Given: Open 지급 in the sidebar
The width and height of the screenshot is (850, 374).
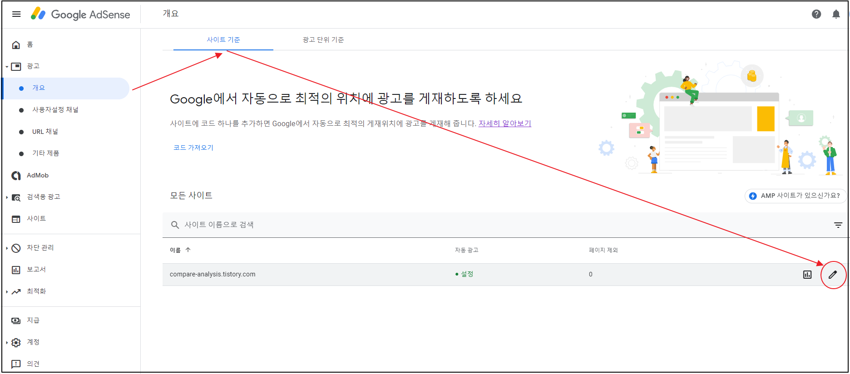Looking at the screenshot, I should click(33, 320).
